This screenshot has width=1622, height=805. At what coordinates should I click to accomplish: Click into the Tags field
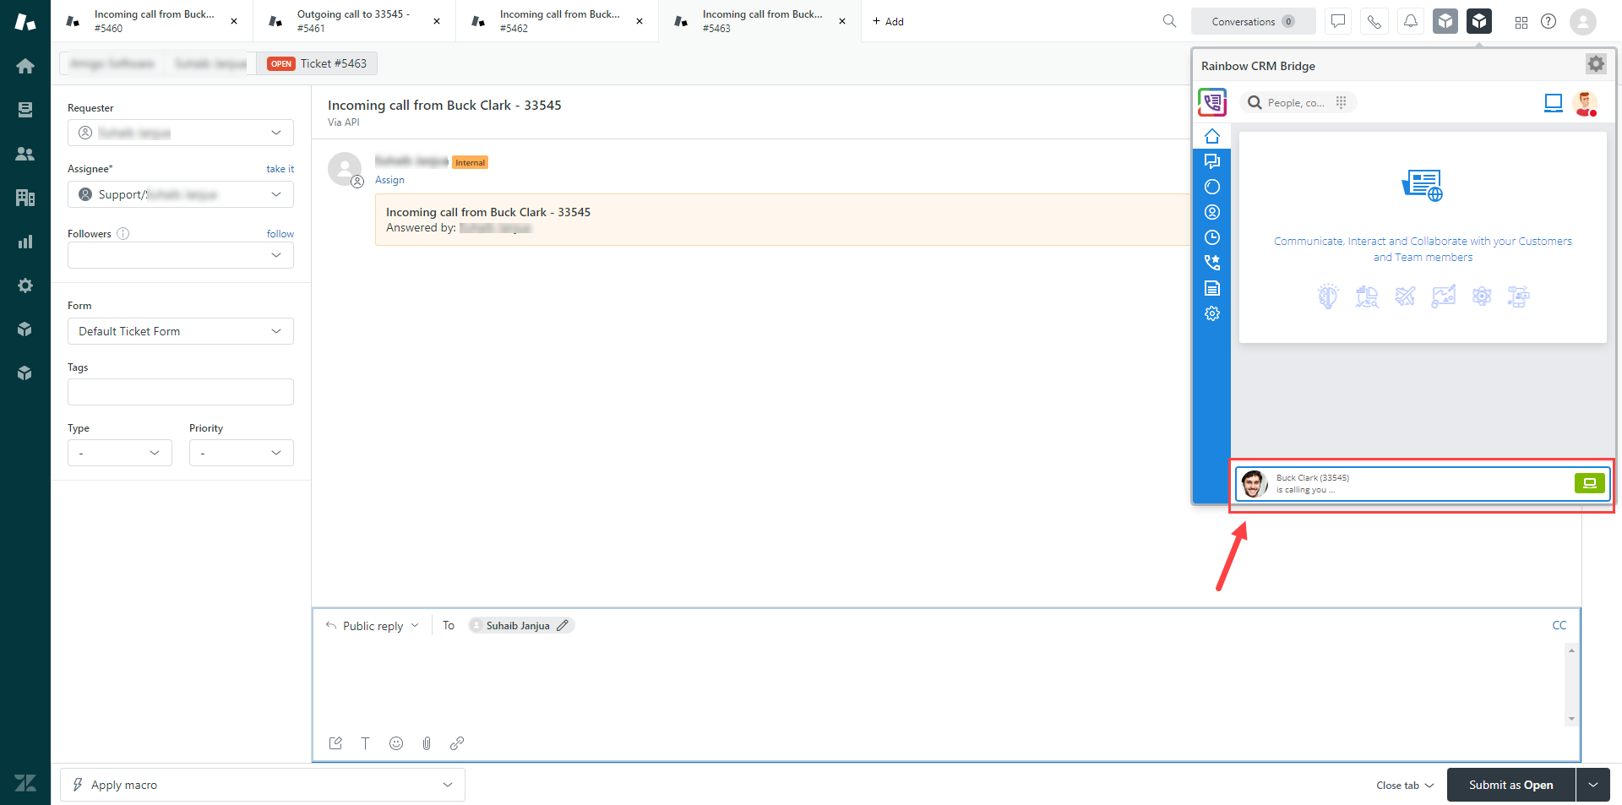[x=181, y=392]
